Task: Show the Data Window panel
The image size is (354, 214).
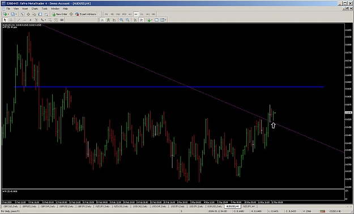Action: coord(28,14)
